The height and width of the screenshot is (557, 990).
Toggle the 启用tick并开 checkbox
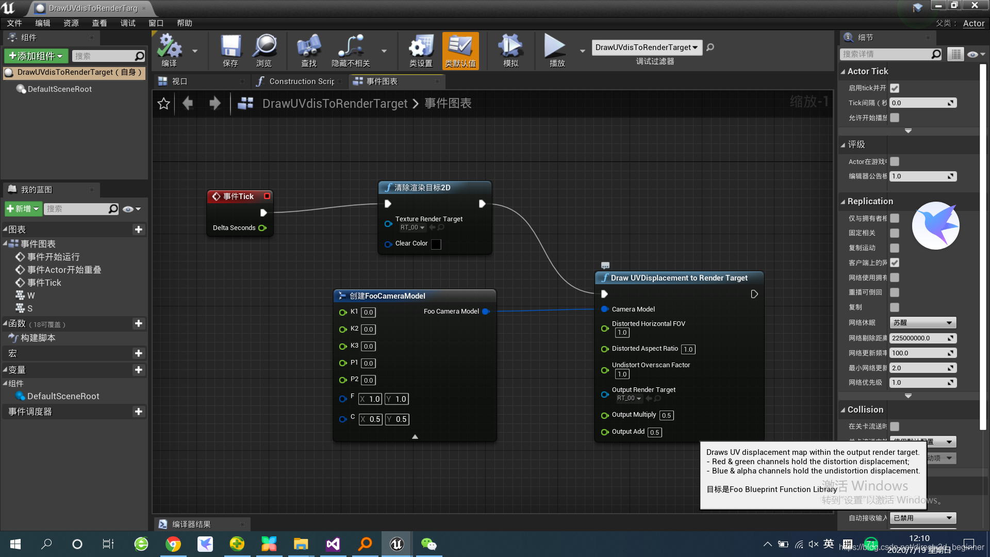click(x=895, y=88)
